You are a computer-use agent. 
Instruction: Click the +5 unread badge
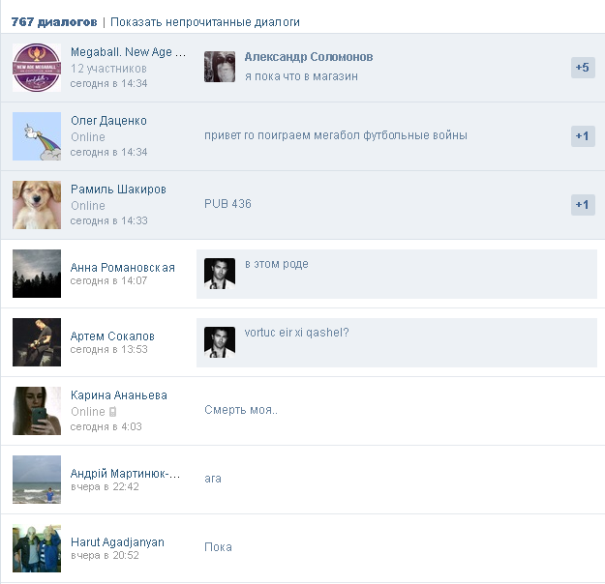[x=583, y=68]
